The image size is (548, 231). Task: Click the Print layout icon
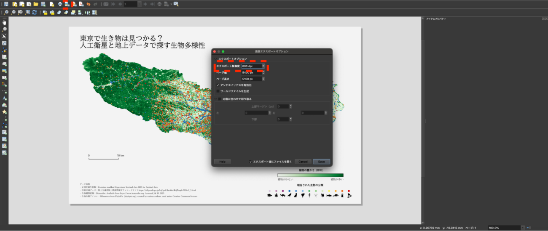(x=59, y=4)
